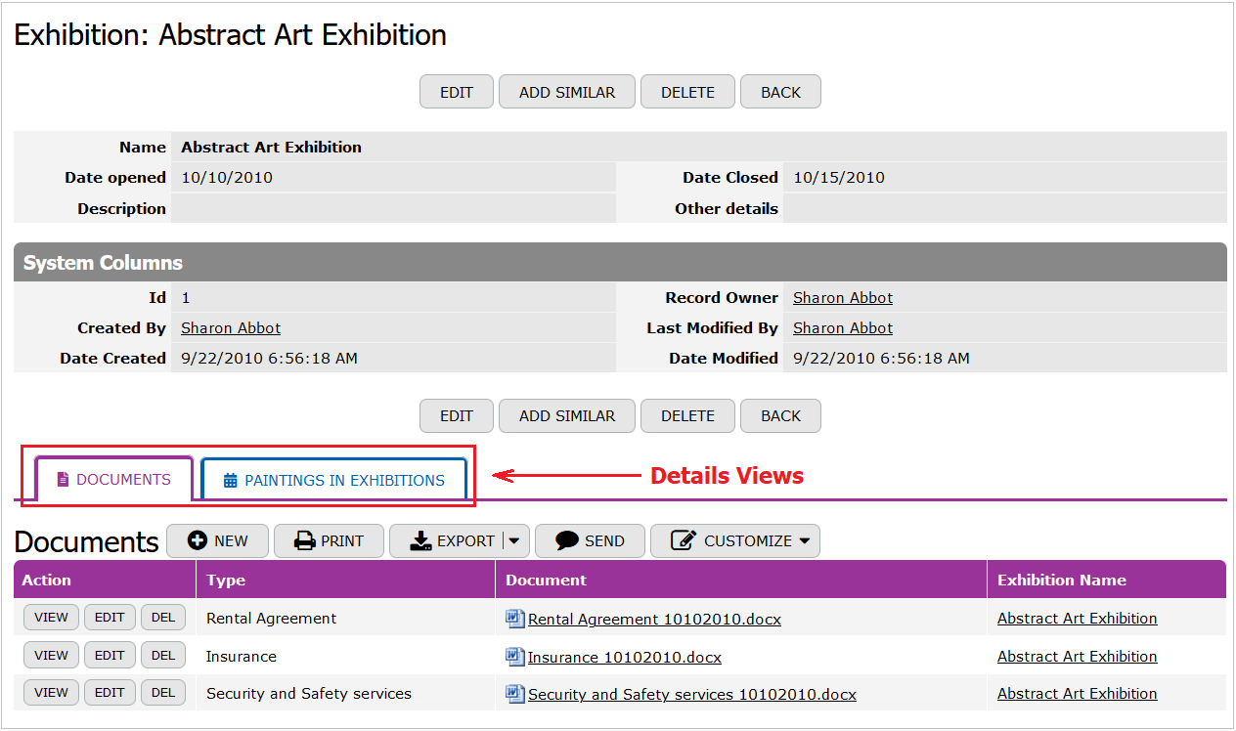
Task: View the Security and Safety services row
Action: point(52,693)
